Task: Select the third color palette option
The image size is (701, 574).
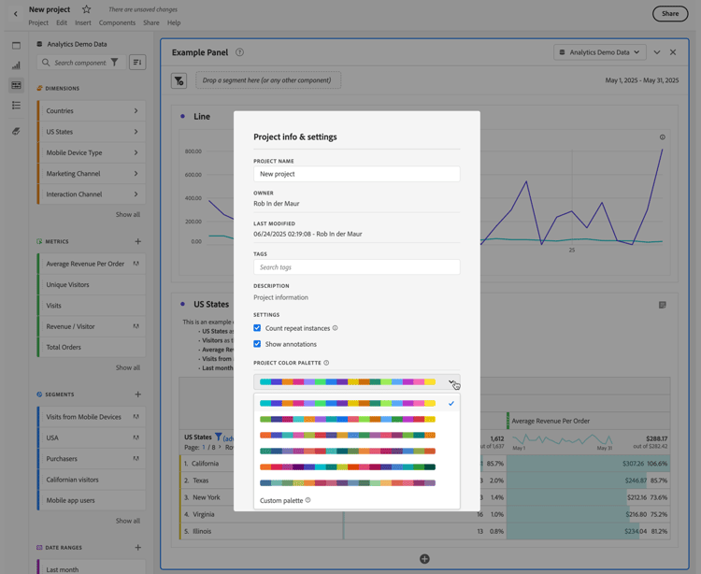Action: [357, 435]
